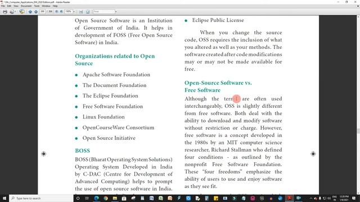Click the Windows Start button

point(4,198)
